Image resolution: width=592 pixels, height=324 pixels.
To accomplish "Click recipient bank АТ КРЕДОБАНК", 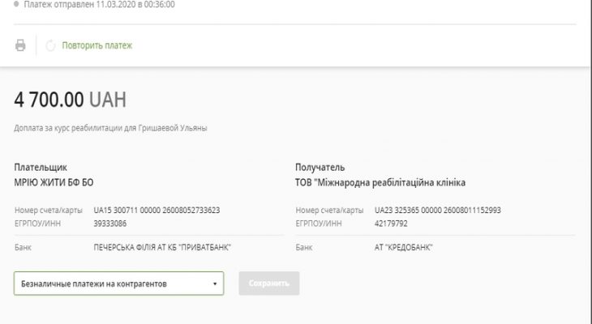I will tap(404, 247).
